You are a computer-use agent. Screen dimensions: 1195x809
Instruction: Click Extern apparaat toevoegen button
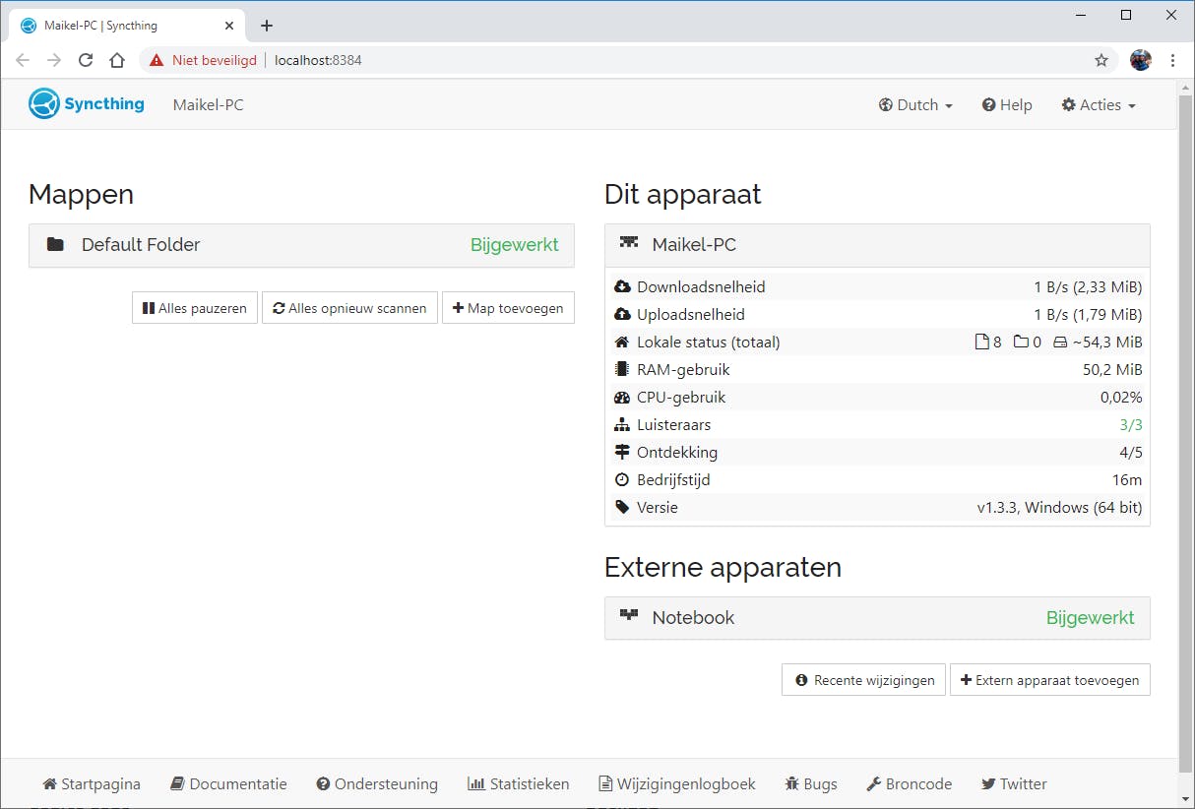click(1050, 680)
